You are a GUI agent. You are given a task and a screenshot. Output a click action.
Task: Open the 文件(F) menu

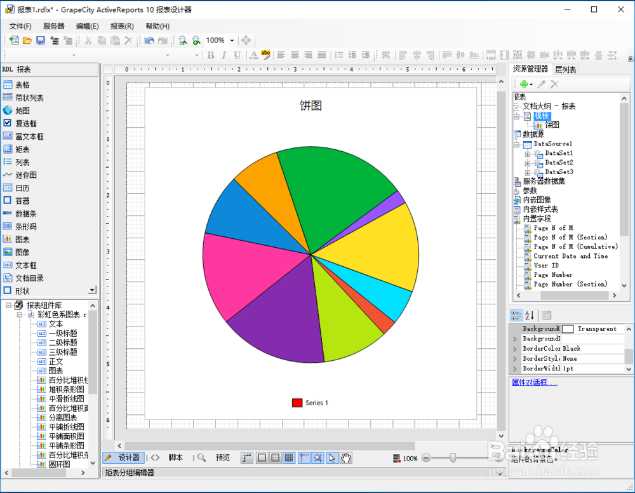click(x=20, y=26)
